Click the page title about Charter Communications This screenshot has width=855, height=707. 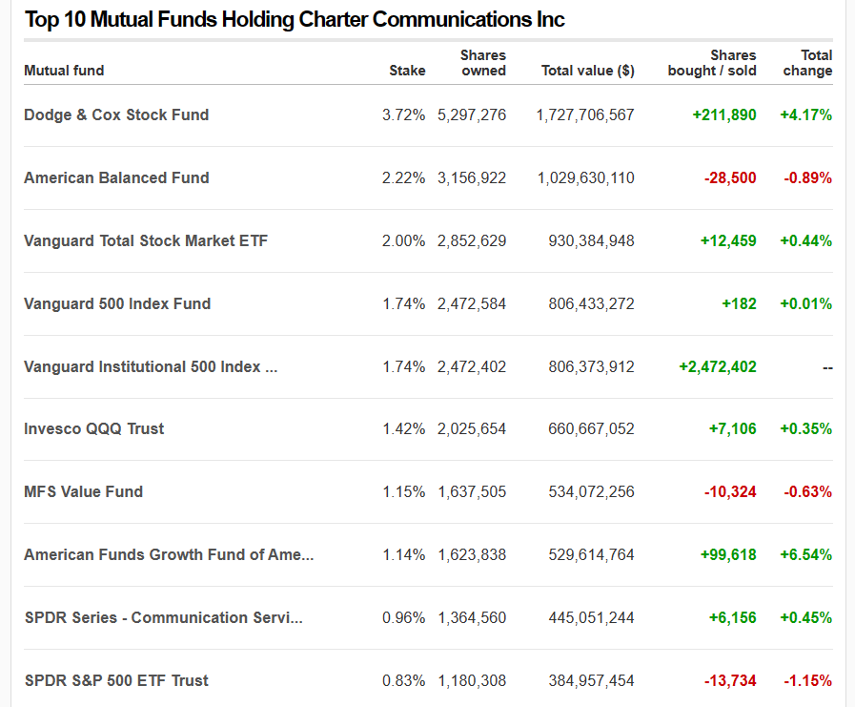(295, 20)
